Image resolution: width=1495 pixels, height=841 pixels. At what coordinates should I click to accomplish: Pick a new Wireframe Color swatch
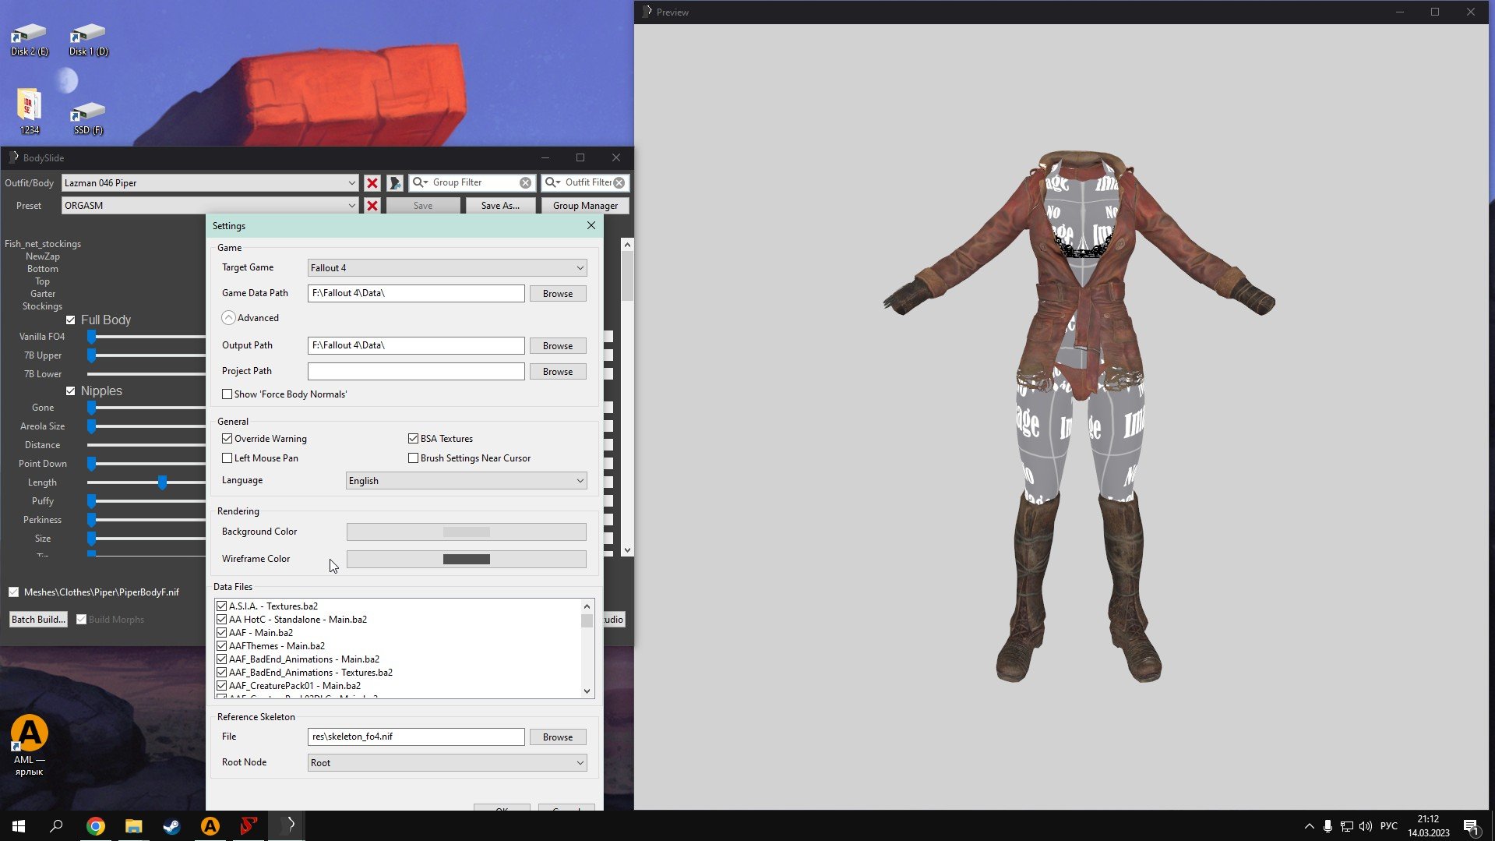pyautogui.click(x=466, y=560)
